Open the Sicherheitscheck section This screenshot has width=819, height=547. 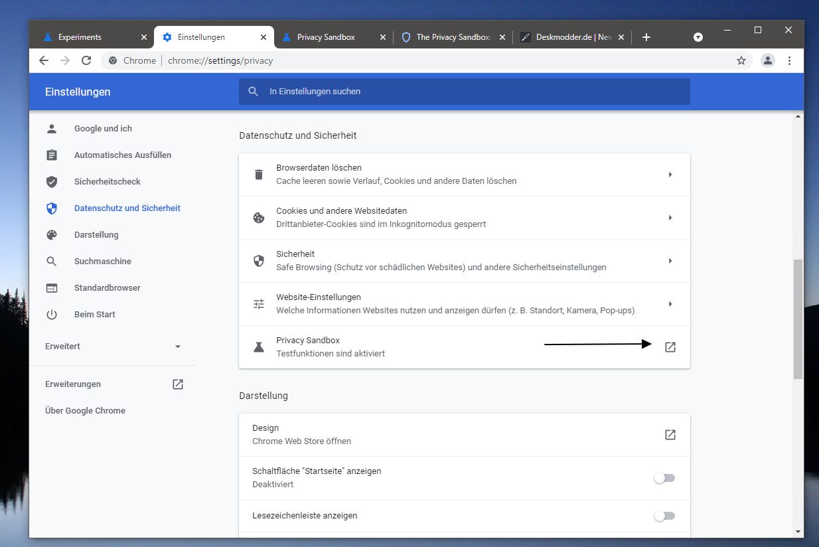pyautogui.click(x=108, y=182)
